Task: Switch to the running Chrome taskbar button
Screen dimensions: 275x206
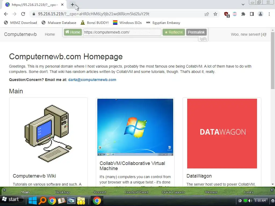Action: [97, 201]
